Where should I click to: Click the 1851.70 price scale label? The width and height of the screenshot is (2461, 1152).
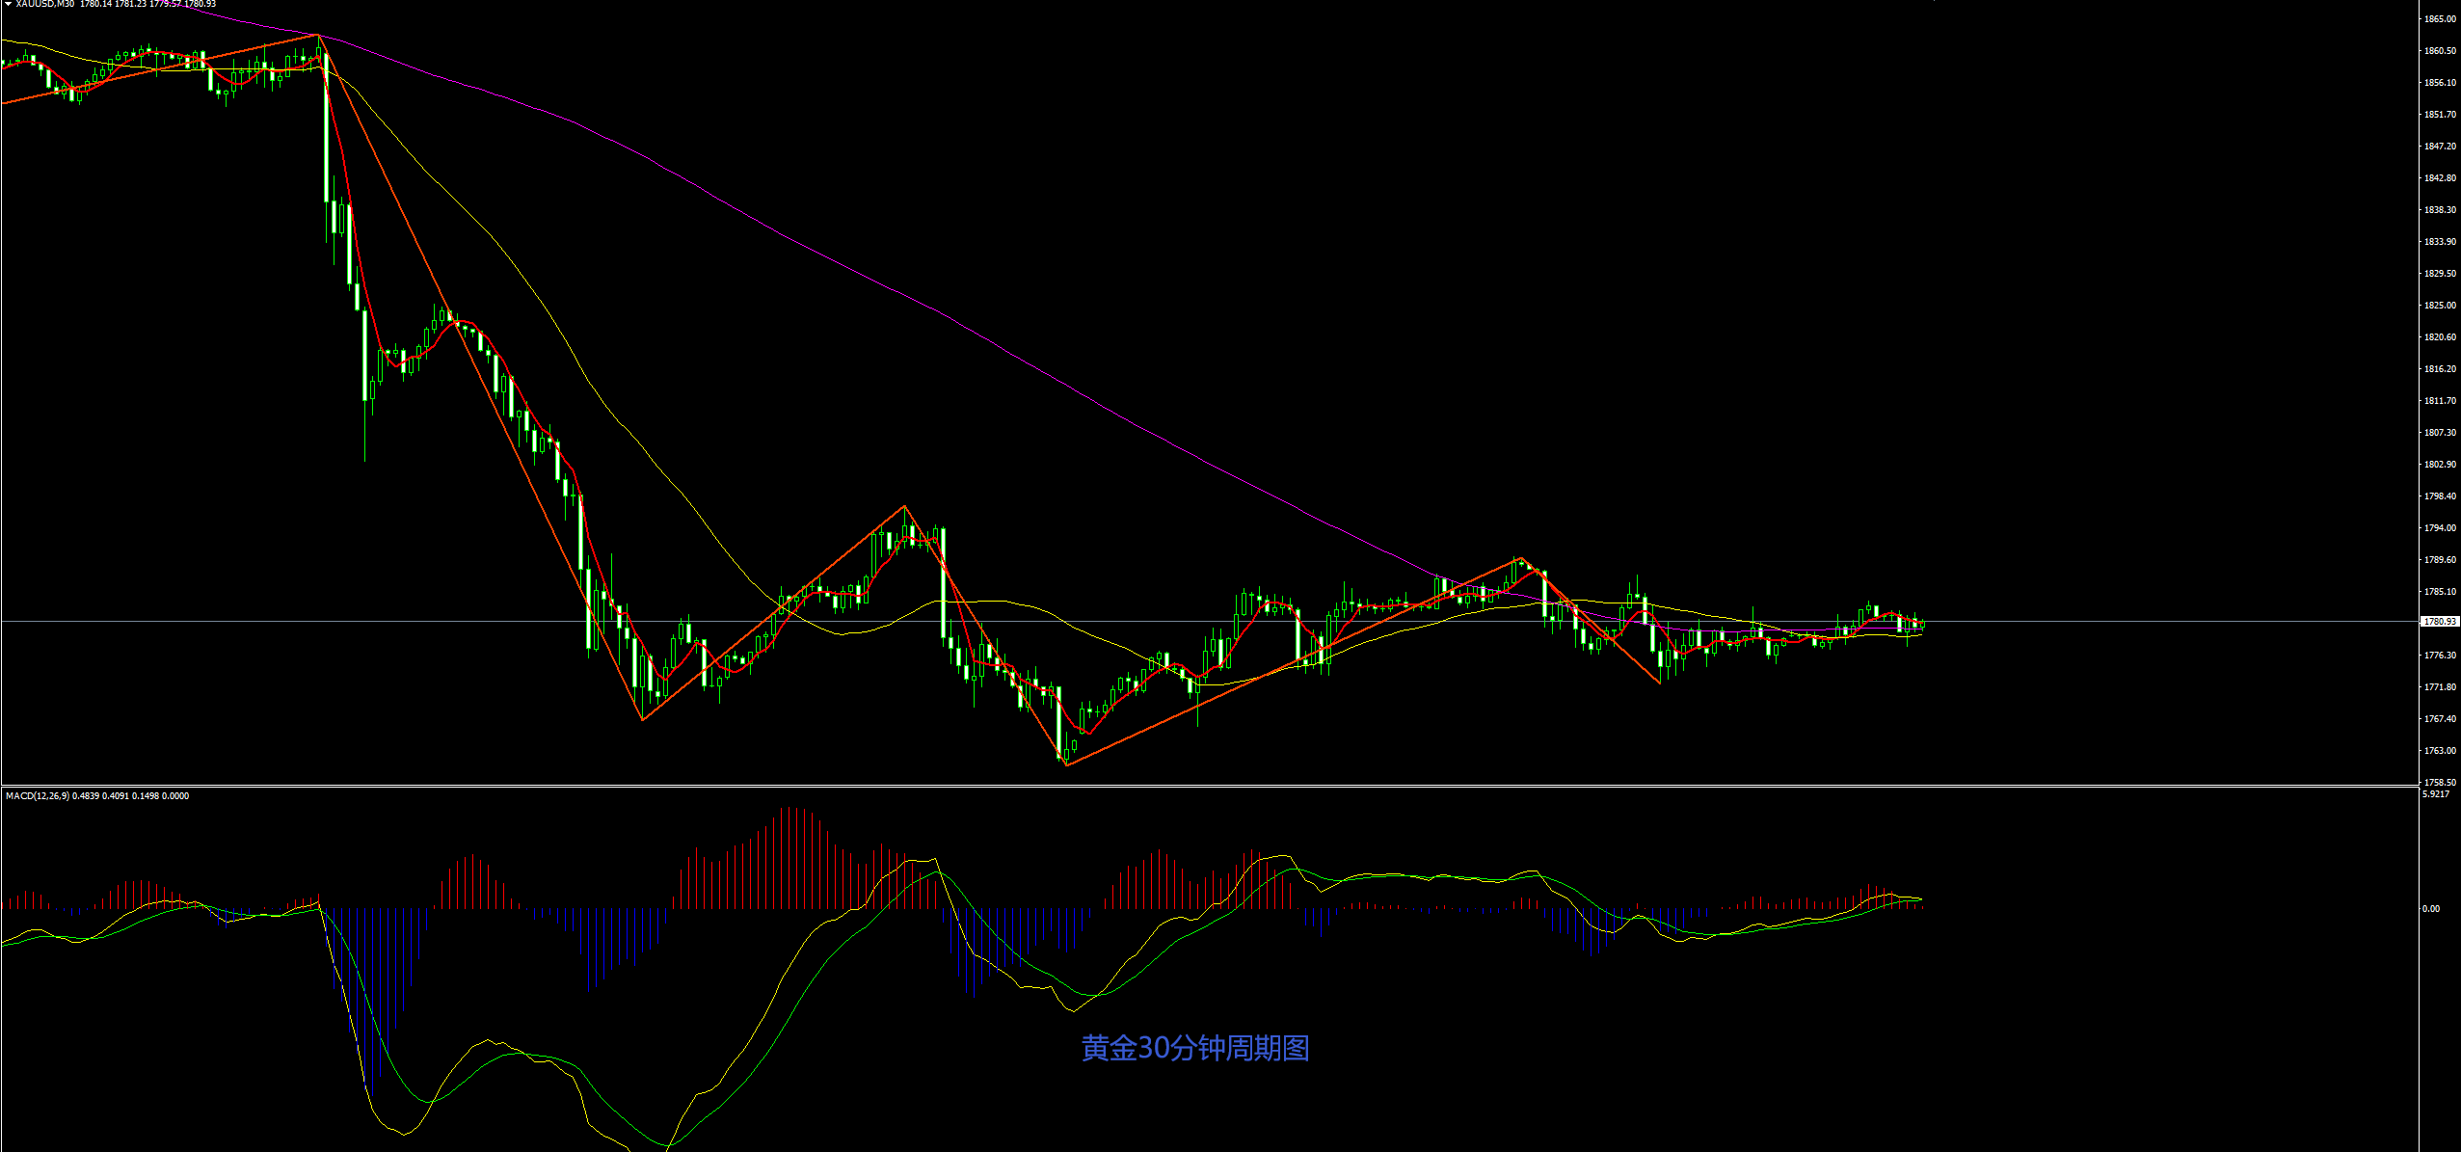[x=2440, y=114]
